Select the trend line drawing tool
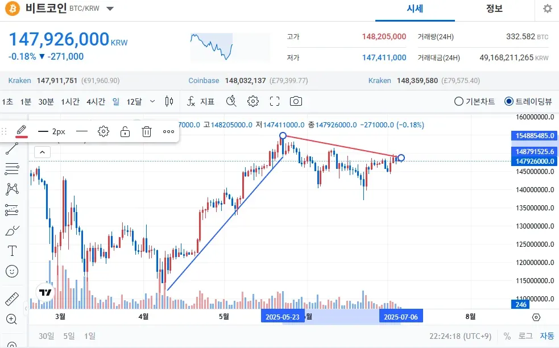This screenshot has height=348, width=559. 11,150
